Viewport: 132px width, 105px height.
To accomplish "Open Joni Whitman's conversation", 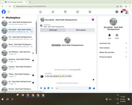I will tap(18, 53).
